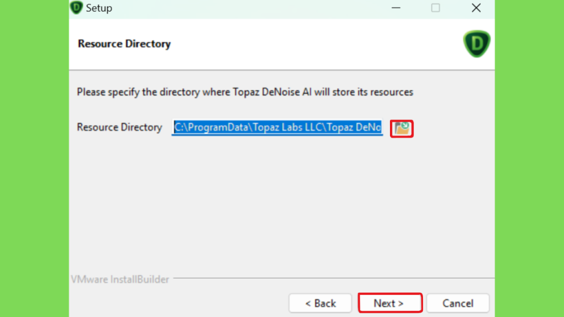Click the green background right of dialog
The height and width of the screenshot is (317, 564).
(x=529, y=158)
